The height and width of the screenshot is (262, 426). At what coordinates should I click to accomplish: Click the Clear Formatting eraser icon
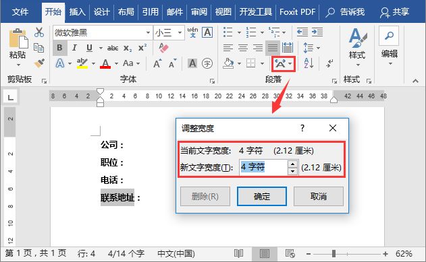pyautogui.click(x=163, y=48)
